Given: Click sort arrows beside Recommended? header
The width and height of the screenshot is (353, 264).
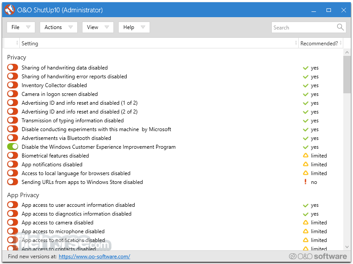Looking at the screenshot, I should (x=341, y=43).
